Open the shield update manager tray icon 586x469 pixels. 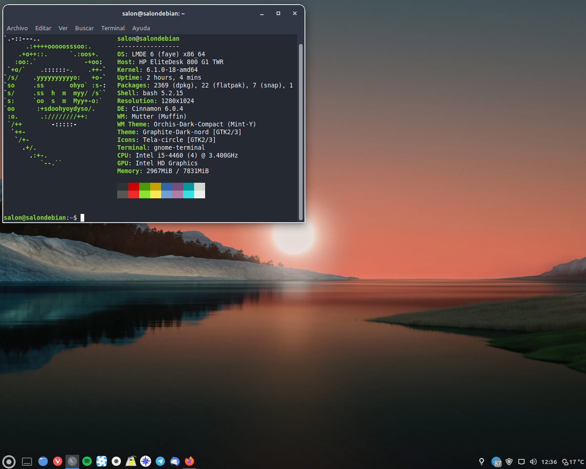point(509,461)
